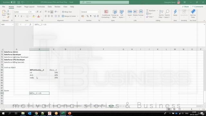Switch to the Review tab
Screen dimensions: 206x116
pos(57,6)
